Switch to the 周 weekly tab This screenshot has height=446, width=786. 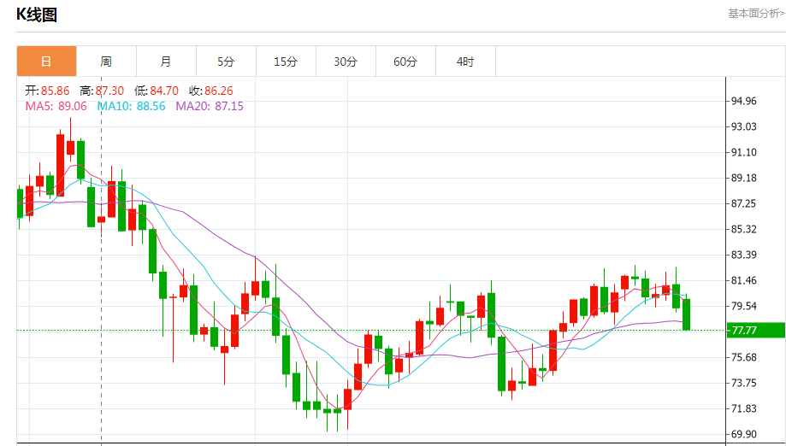pos(106,62)
